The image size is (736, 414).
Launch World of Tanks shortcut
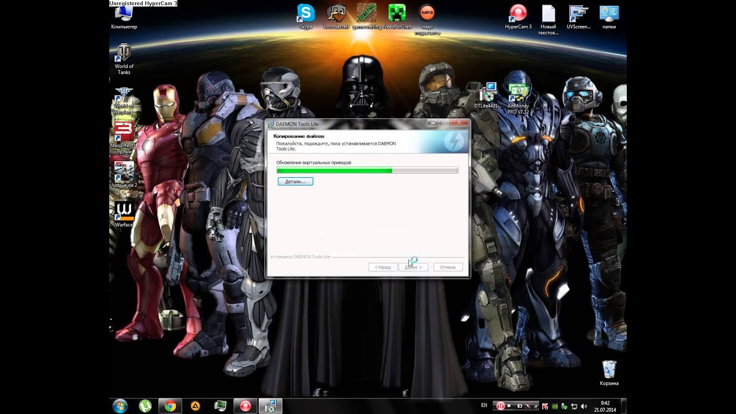pyautogui.click(x=124, y=59)
